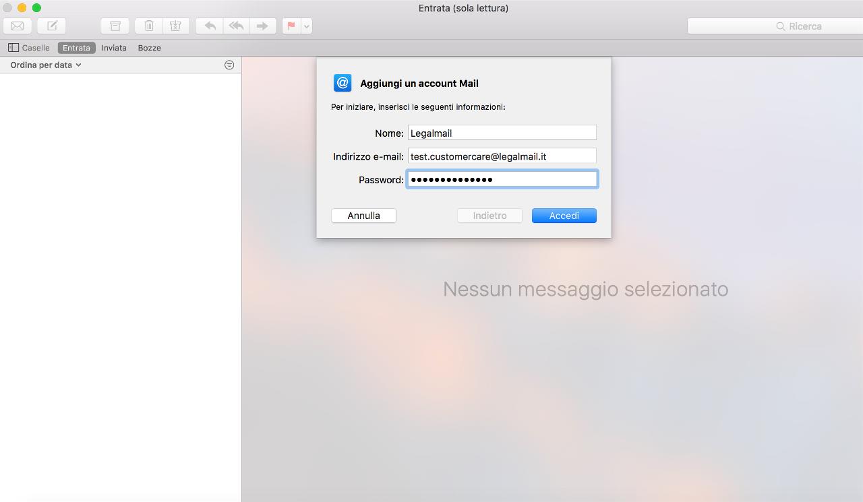Viewport: 863px width, 502px height.
Task: Switch to the Bozze tab
Action: pyautogui.click(x=149, y=48)
